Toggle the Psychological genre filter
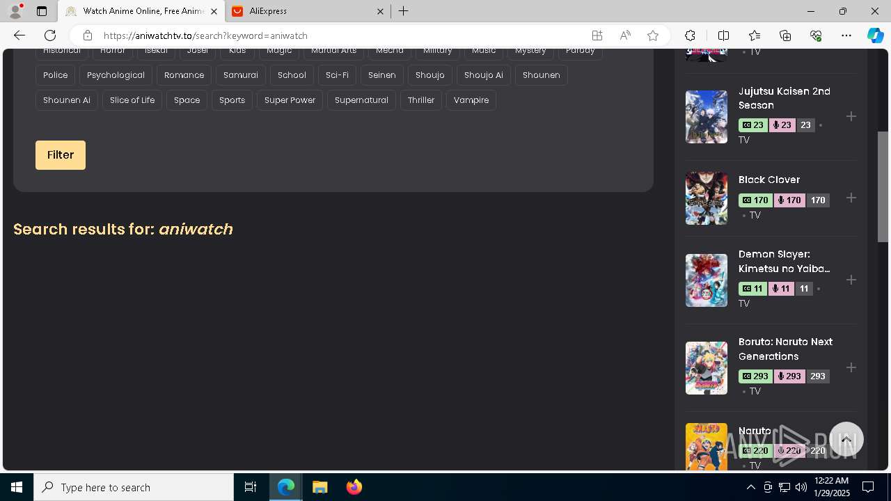 [116, 75]
